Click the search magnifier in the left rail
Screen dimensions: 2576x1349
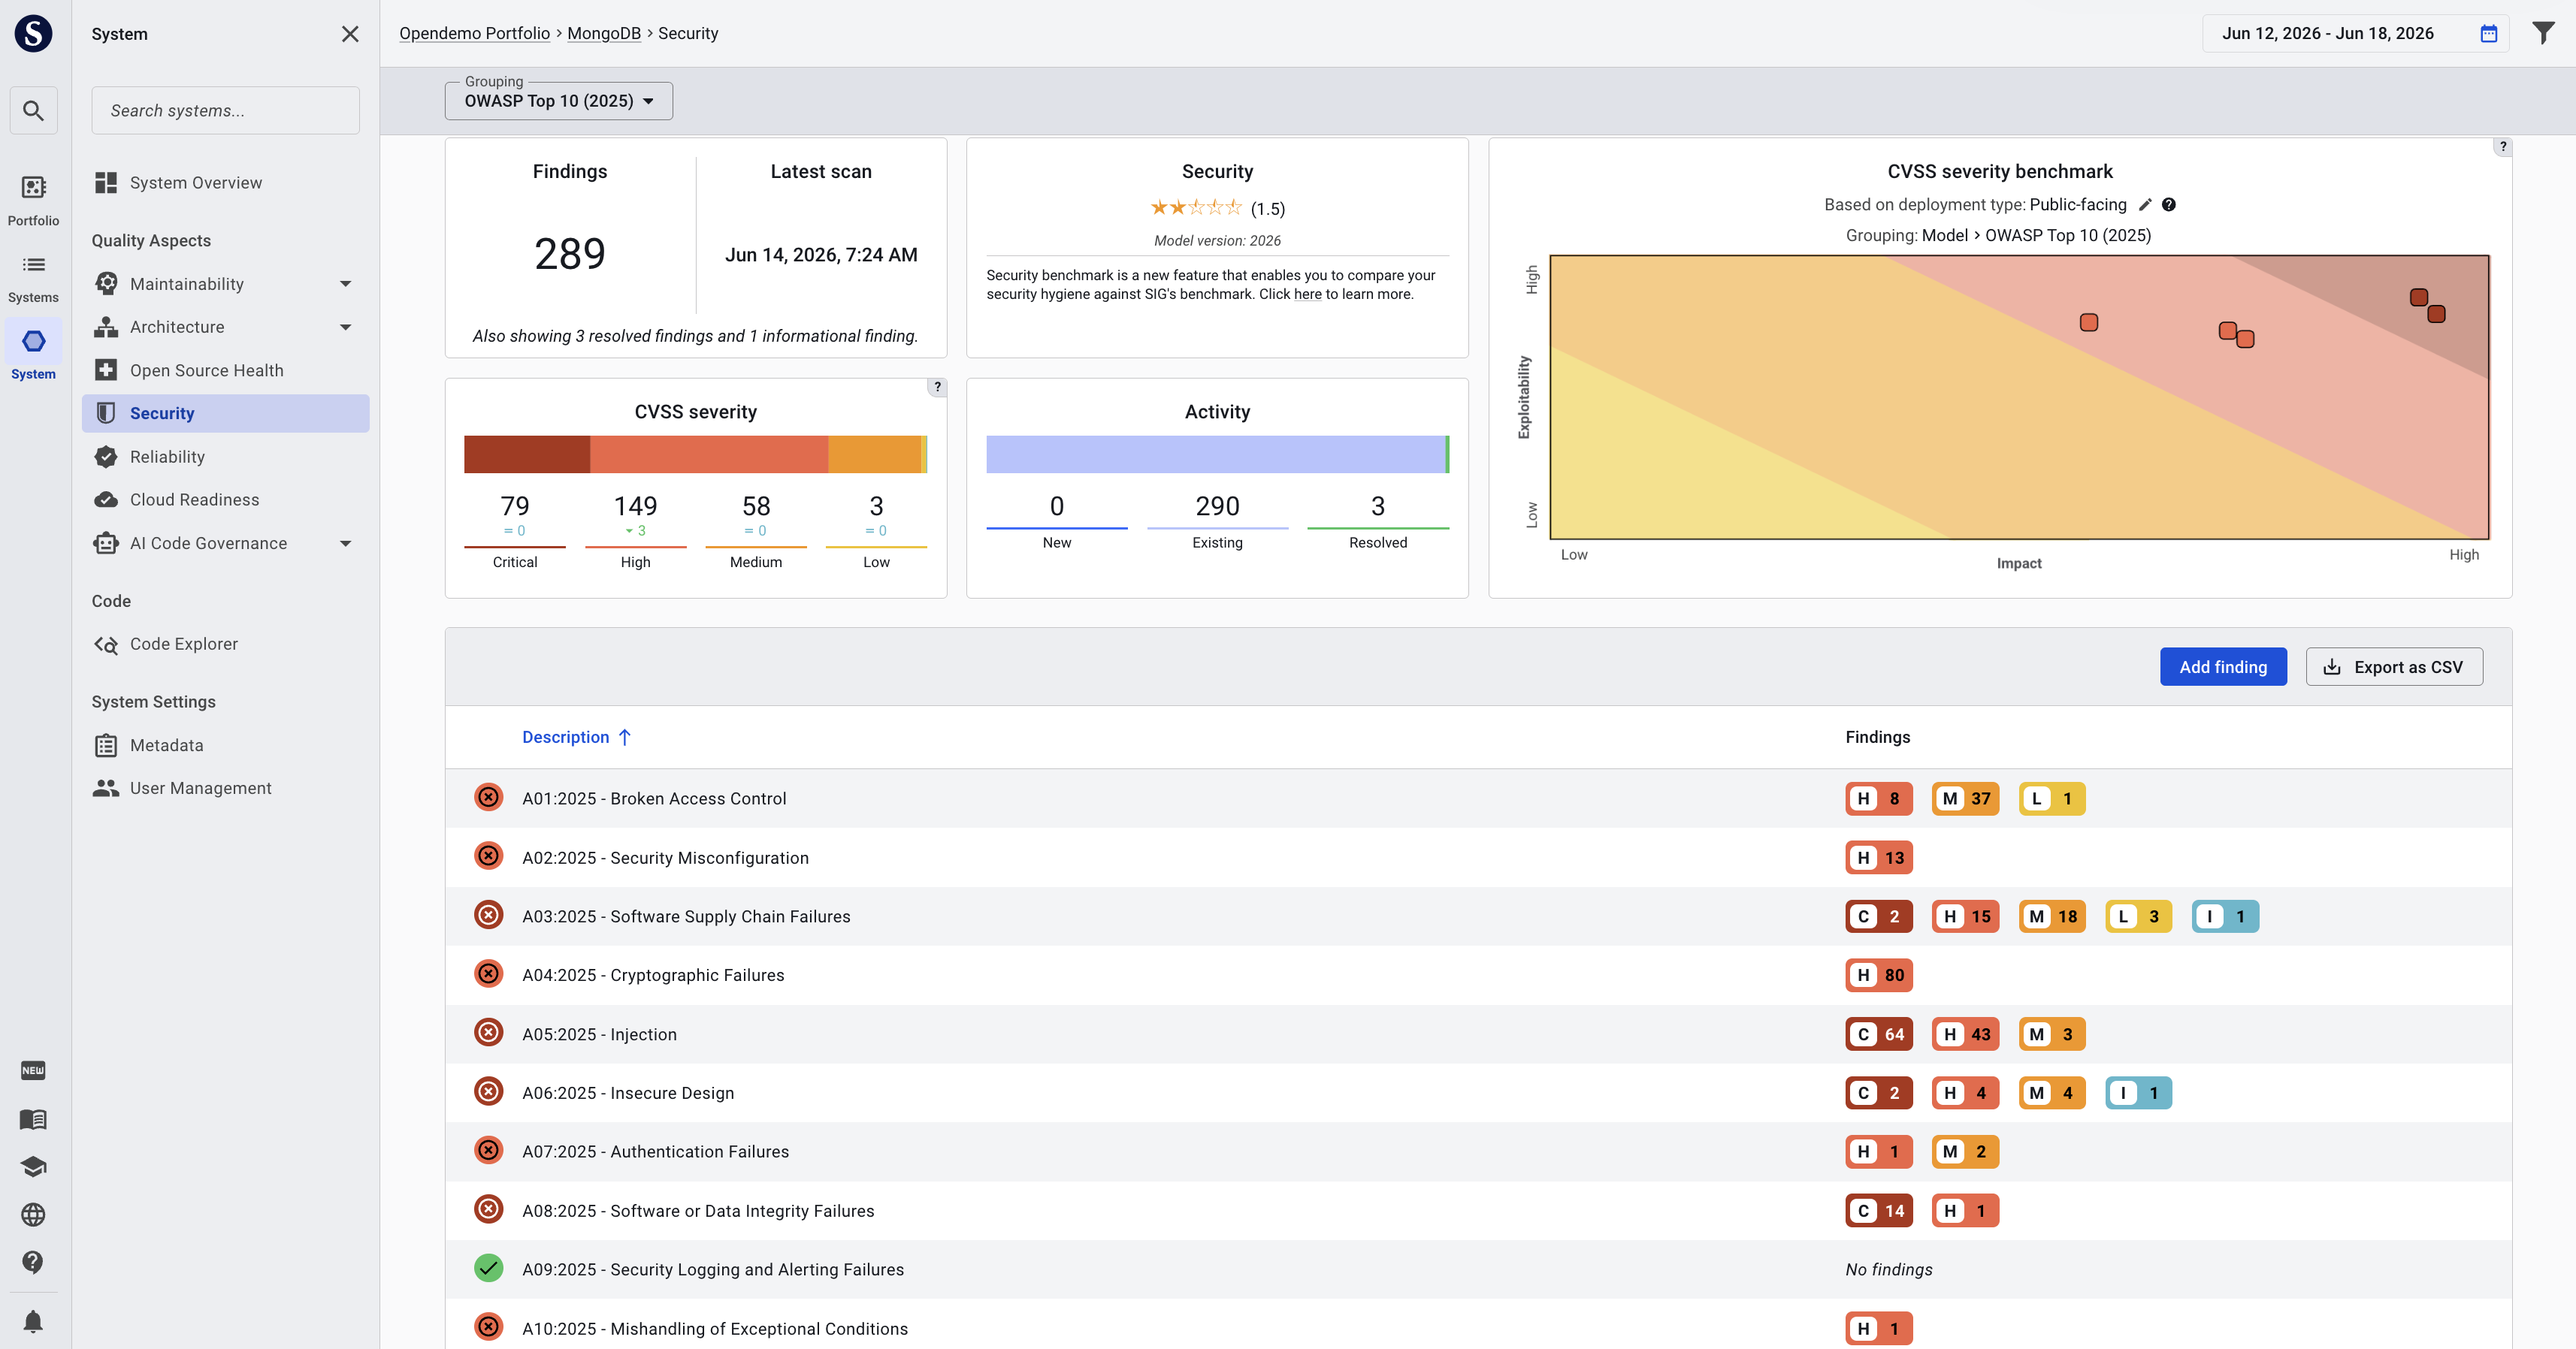pyautogui.click(x=33, y=110)
